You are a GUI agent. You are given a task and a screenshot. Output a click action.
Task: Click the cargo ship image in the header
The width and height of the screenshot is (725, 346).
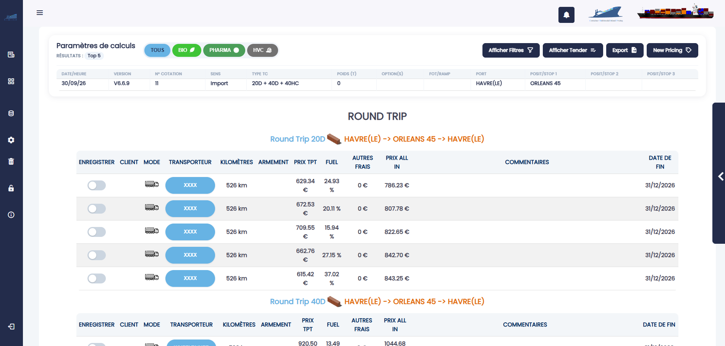675,12
